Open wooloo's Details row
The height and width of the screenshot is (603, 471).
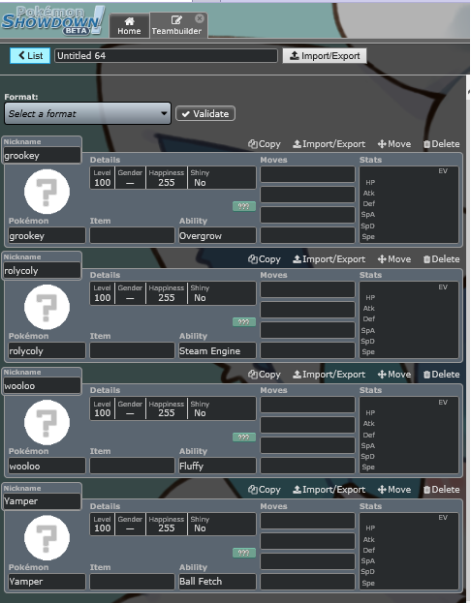tap(173, 408)
